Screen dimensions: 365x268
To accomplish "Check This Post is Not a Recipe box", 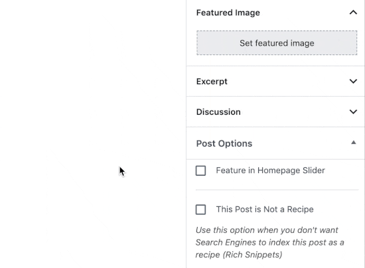I will pyautogui.click(x=200, y=210).
